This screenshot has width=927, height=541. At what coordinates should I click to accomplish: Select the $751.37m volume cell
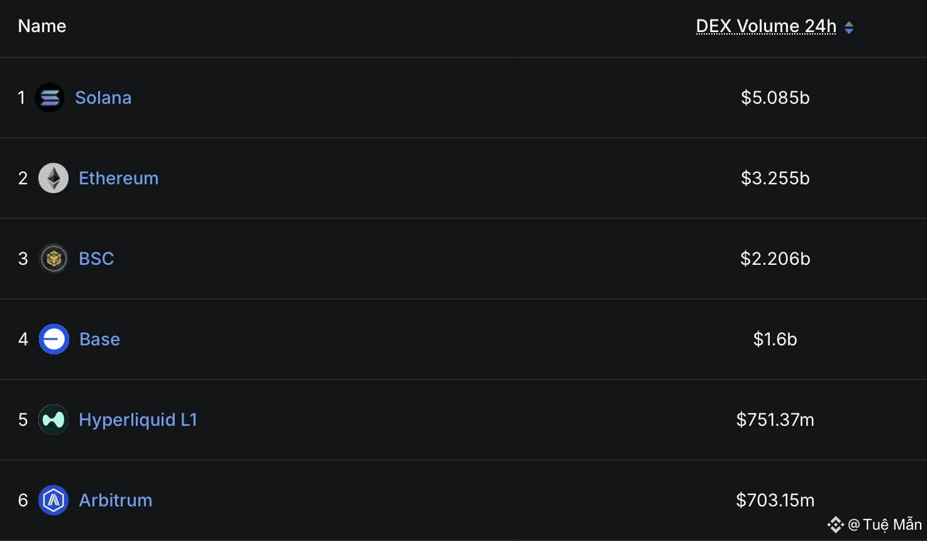775,420
